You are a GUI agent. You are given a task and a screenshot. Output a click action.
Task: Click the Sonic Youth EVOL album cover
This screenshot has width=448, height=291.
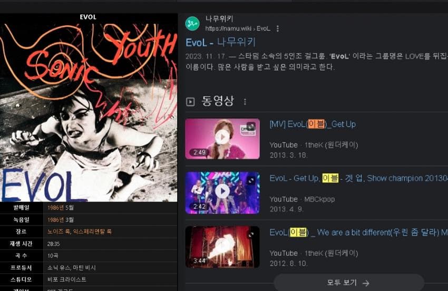pos(89,108)
